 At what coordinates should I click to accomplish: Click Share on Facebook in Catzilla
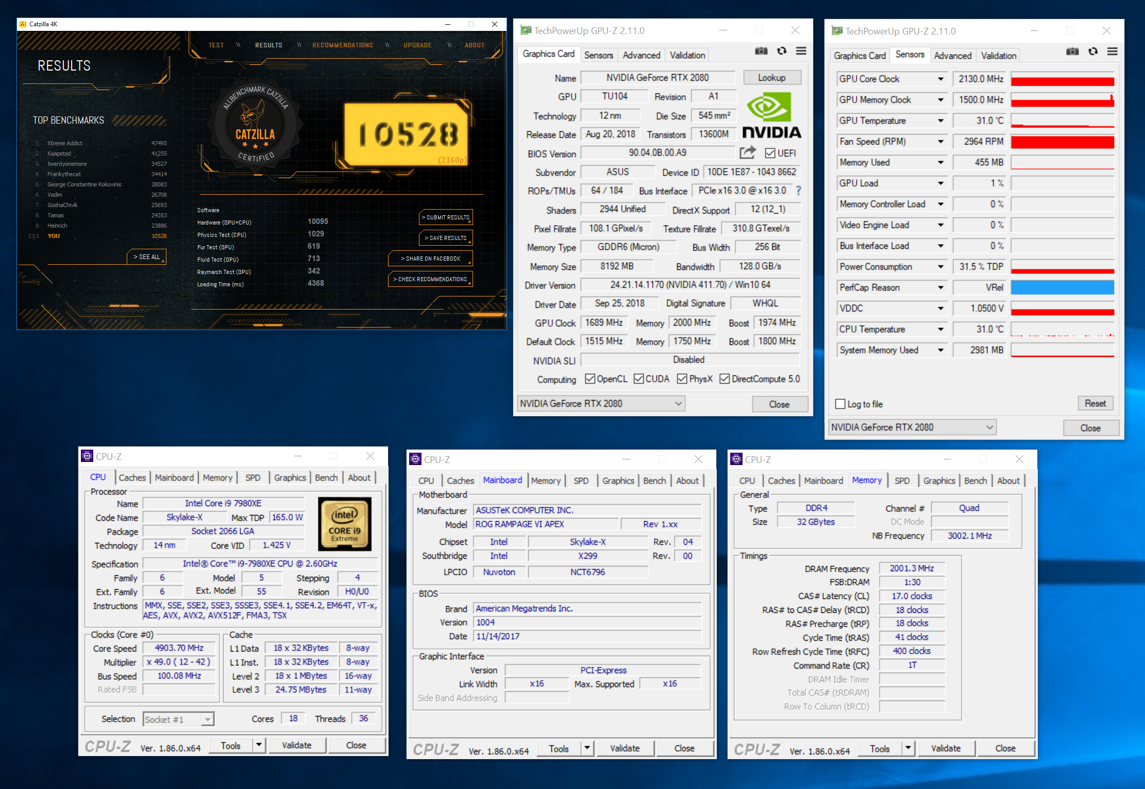[x=430, y=259]
